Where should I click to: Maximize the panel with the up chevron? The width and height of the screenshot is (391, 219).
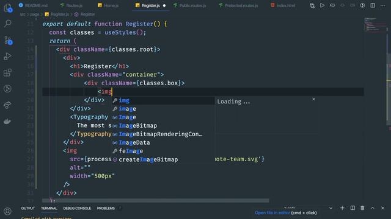pyautogui.click(x=373, y=208)
